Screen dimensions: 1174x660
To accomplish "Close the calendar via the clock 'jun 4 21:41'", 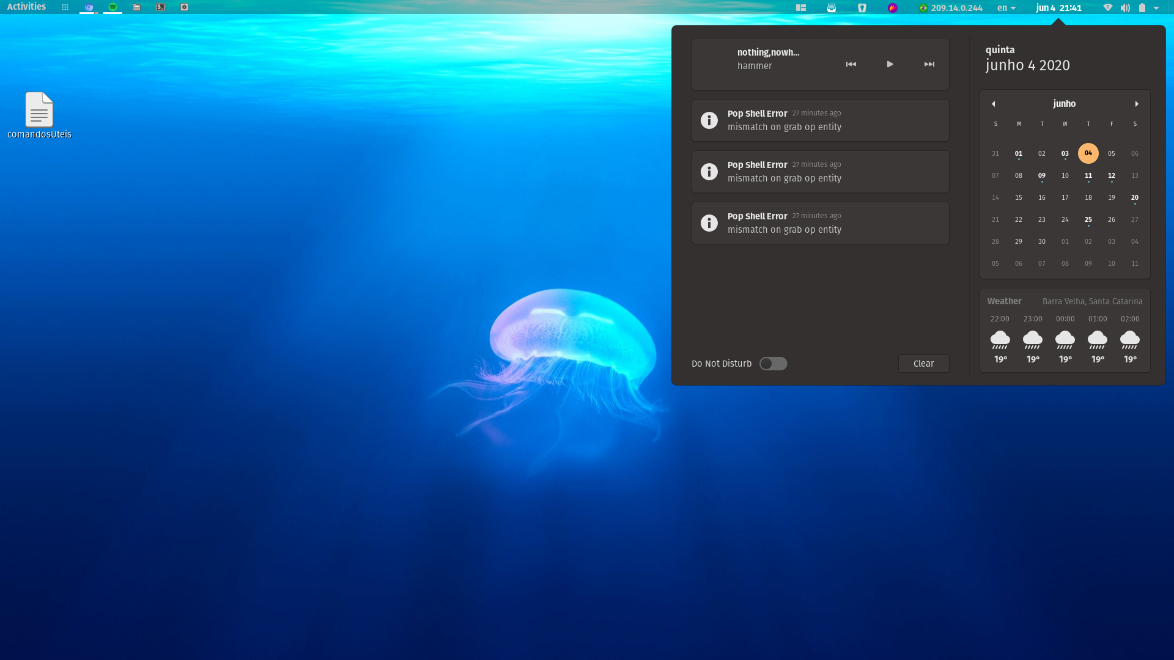I will 1058,8.
